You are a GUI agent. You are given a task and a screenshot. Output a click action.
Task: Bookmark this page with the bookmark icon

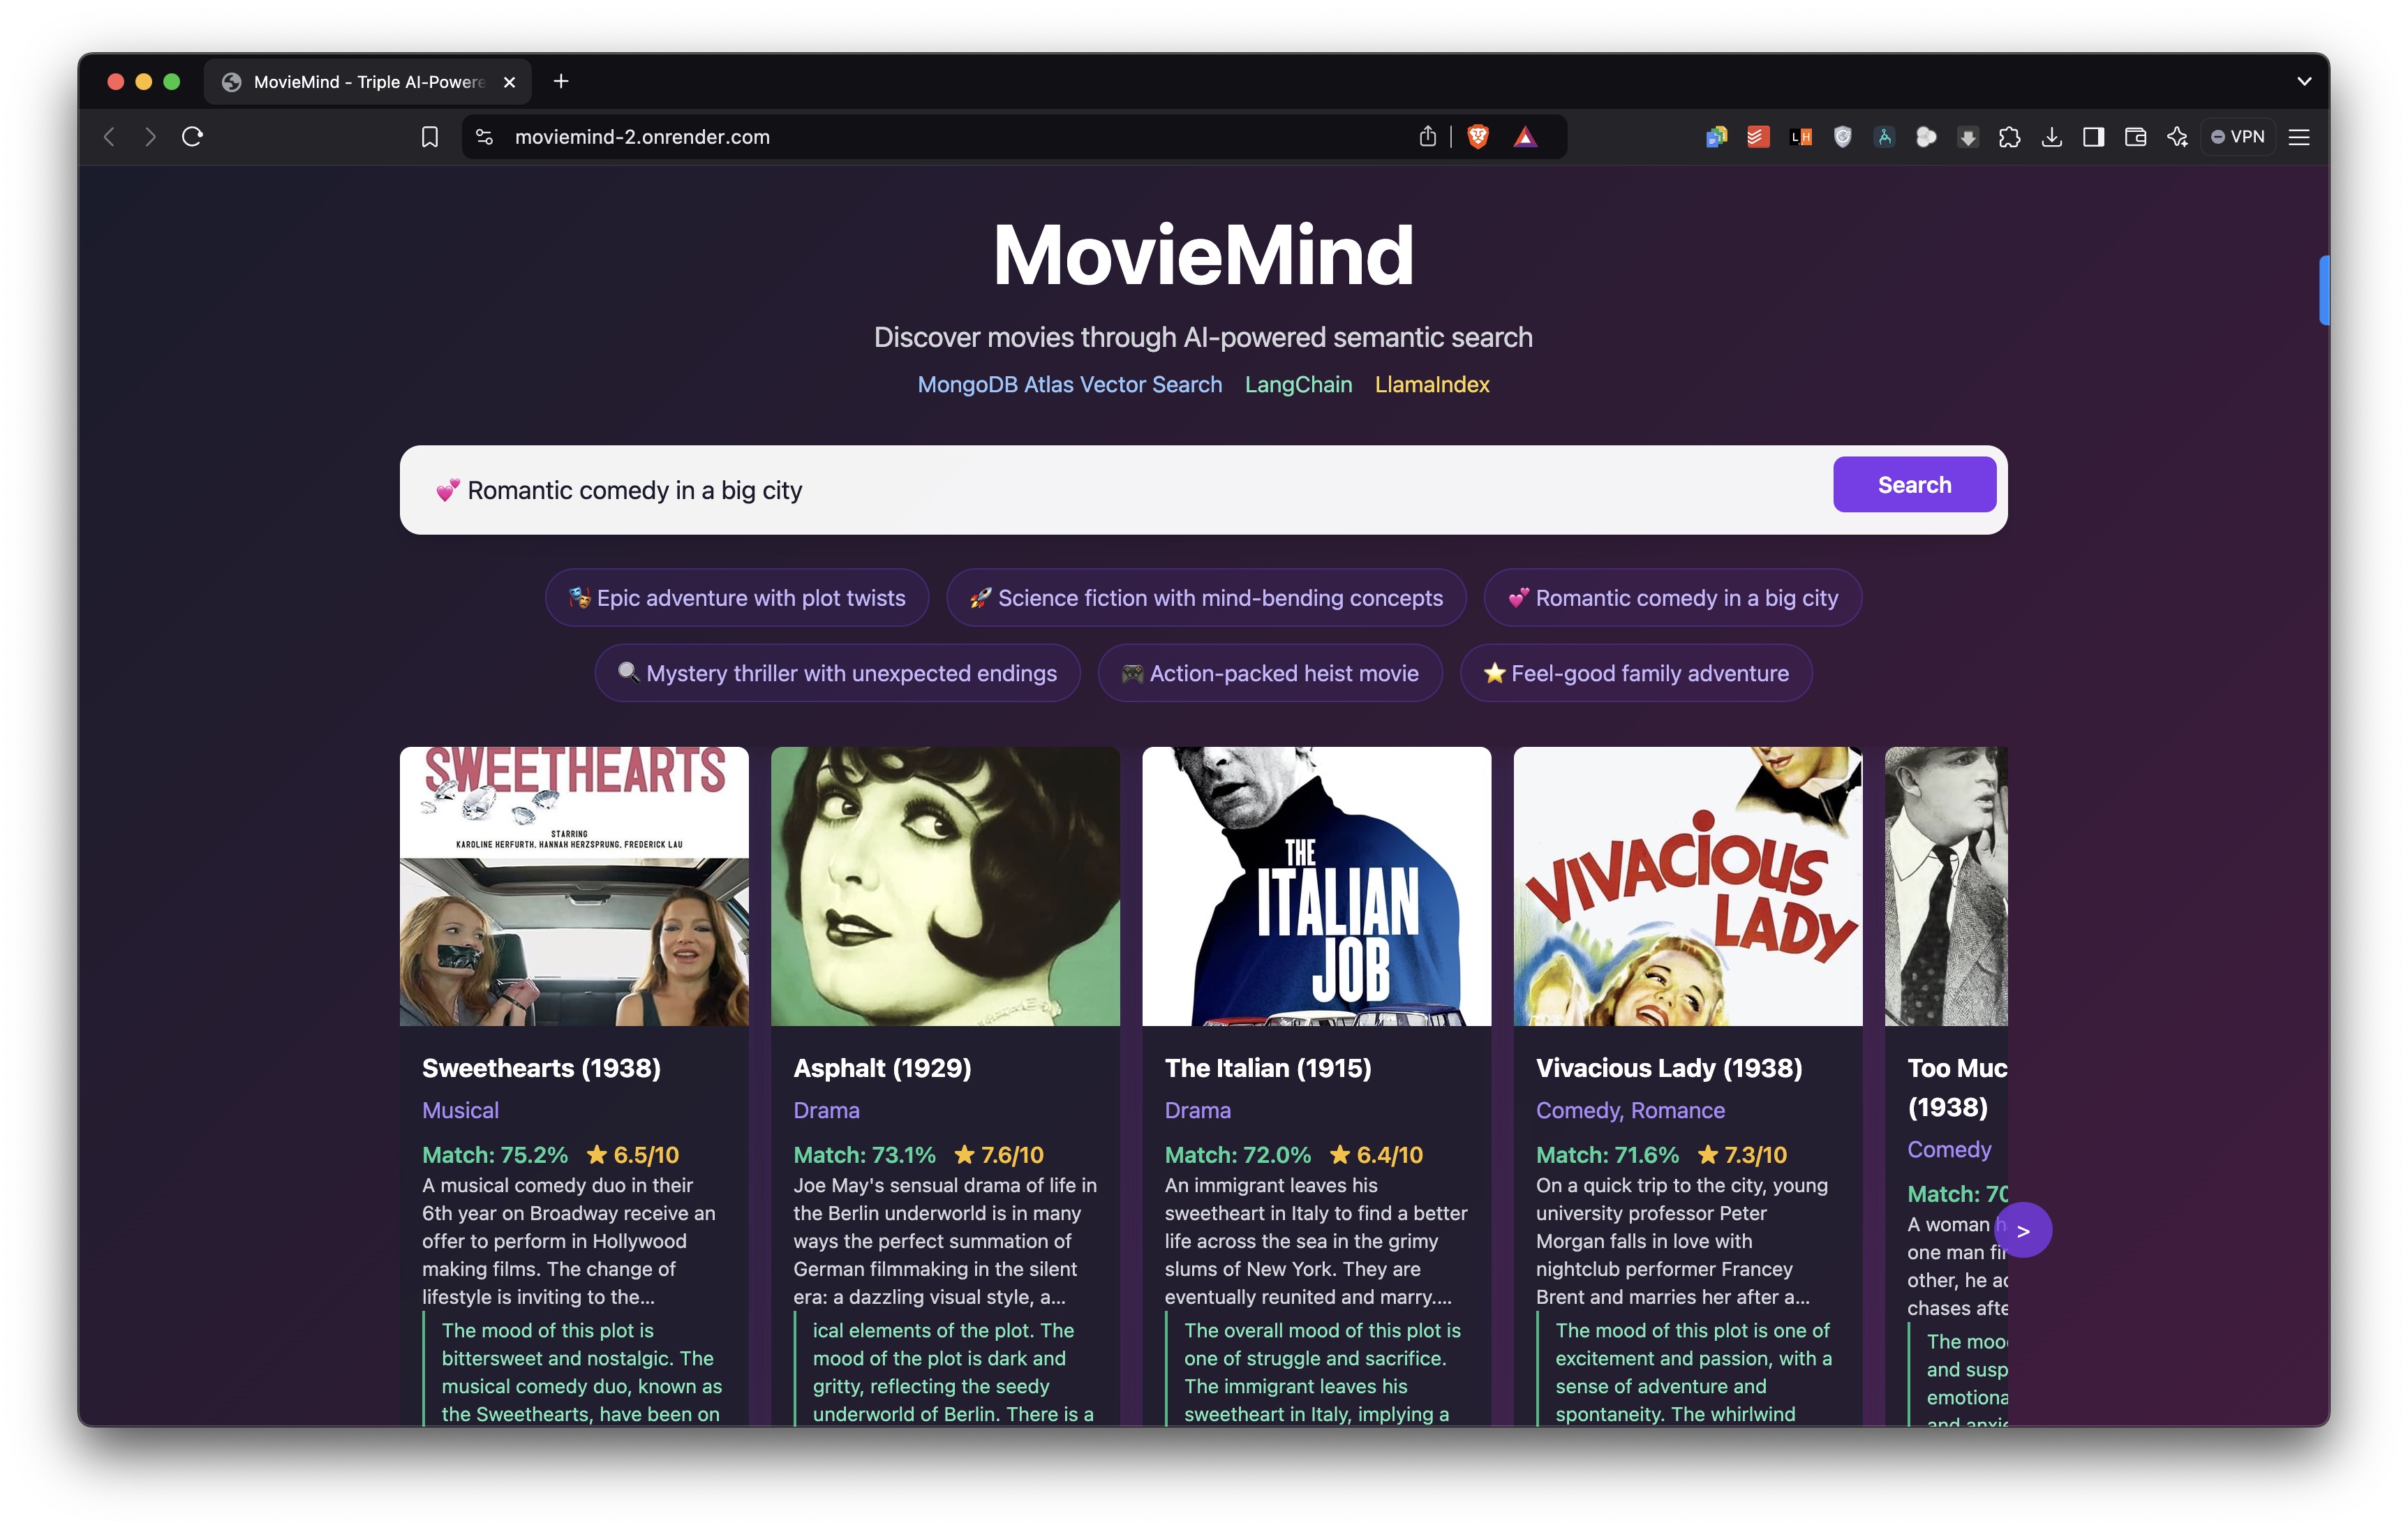coord(430,137)
